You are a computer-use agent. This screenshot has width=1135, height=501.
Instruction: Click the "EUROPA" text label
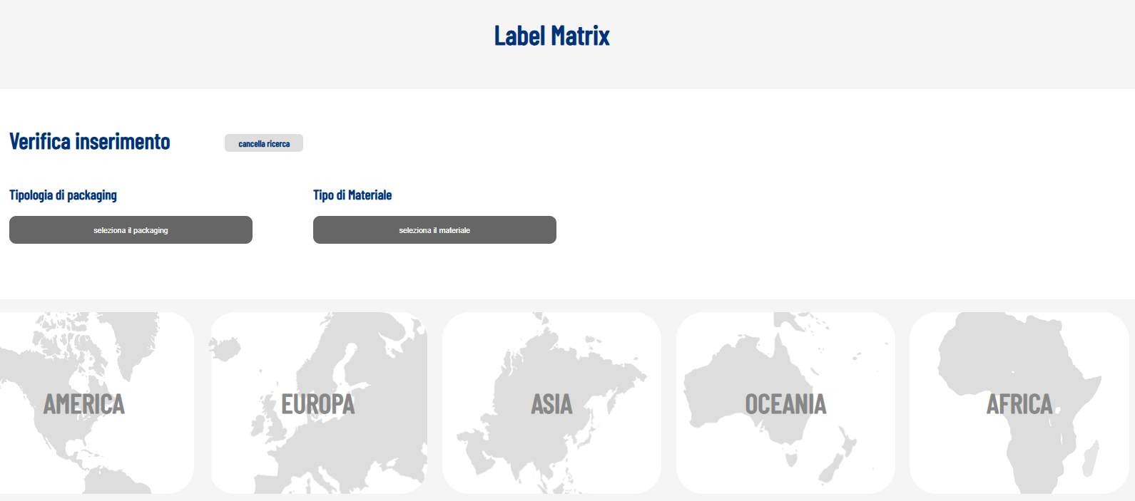point(318,404)
